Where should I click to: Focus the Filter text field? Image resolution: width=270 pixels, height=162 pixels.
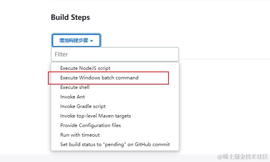(x=115, y=54)
